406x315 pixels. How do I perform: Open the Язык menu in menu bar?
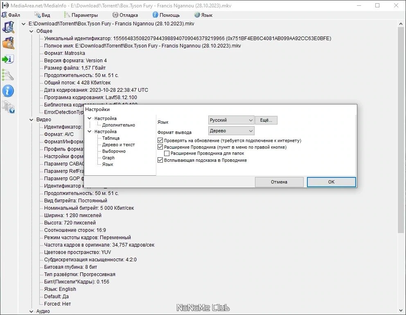(x=203, y=15)
